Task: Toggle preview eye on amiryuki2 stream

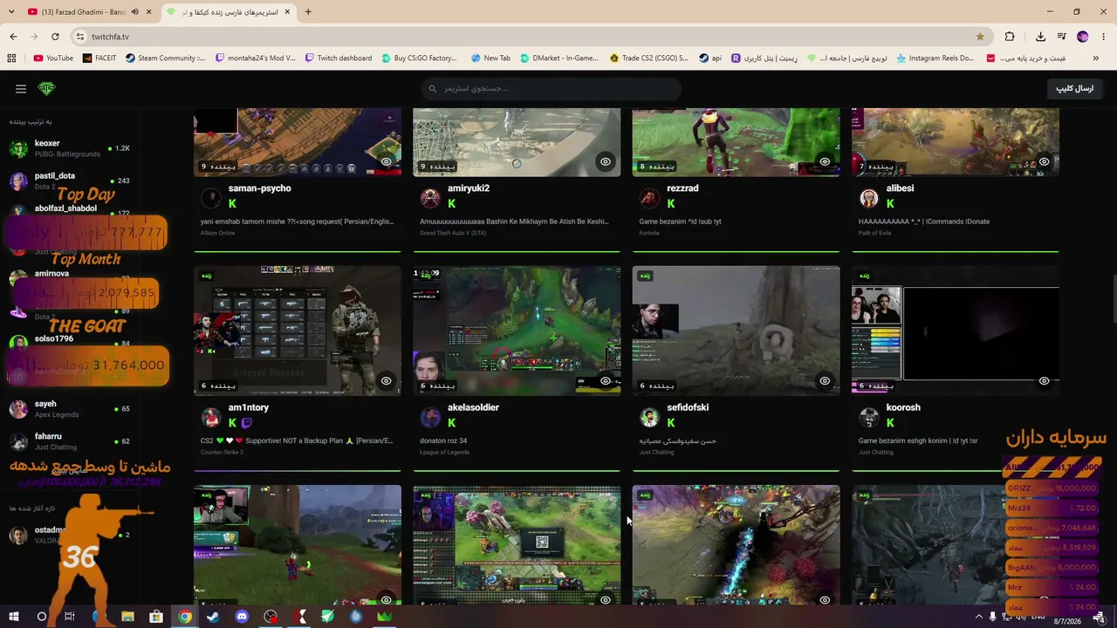Action: click(x=606, y=161)
